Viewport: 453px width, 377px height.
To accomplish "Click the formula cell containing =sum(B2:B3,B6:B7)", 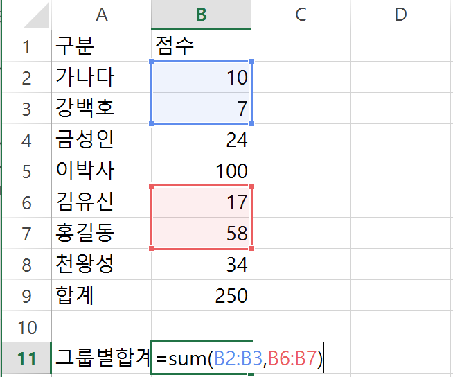I will click(x=202, y=359).
